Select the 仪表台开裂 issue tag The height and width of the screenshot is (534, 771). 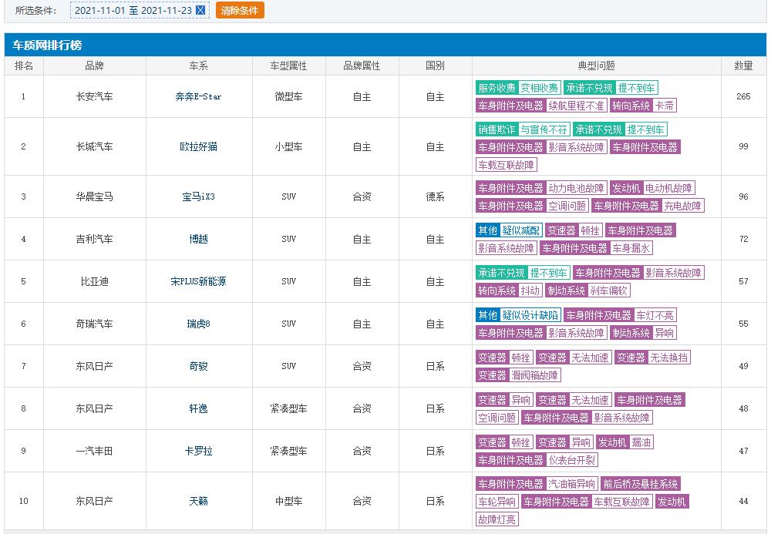pyautogui.click(x=572, y=460)
